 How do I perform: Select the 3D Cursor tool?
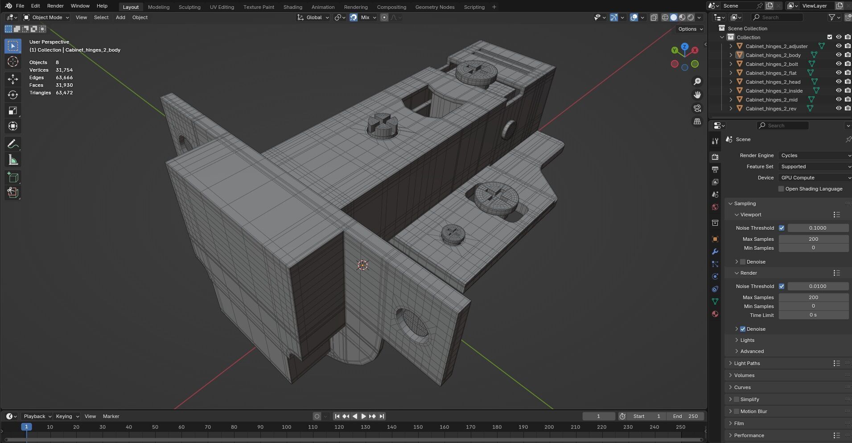click(13, 61)
